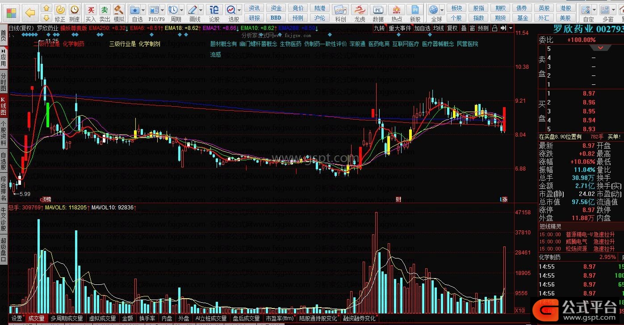Open the 牛叉诊股 side tab
The width and height of the screenshot is (624, 325).
4,220
